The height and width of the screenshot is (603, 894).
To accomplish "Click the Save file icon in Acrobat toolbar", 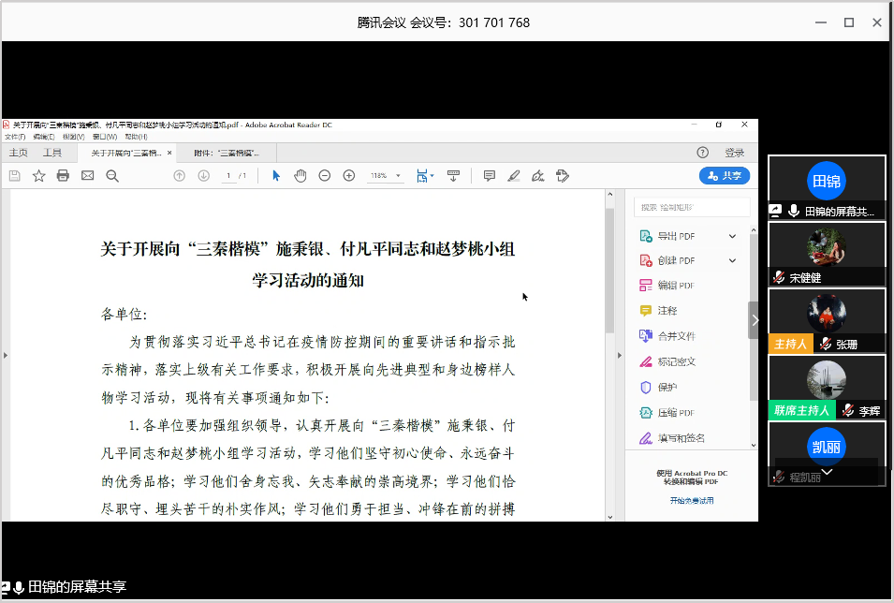I will [15, 176].
